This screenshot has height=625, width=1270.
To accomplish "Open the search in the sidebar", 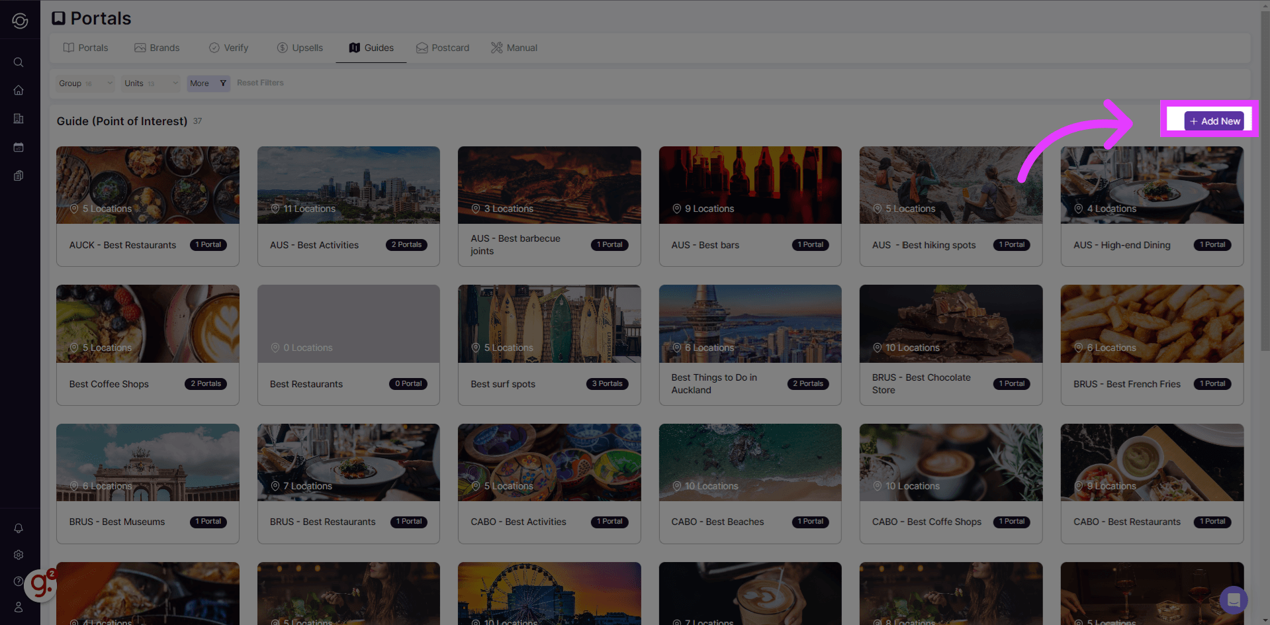I will [x=19, y=62].
